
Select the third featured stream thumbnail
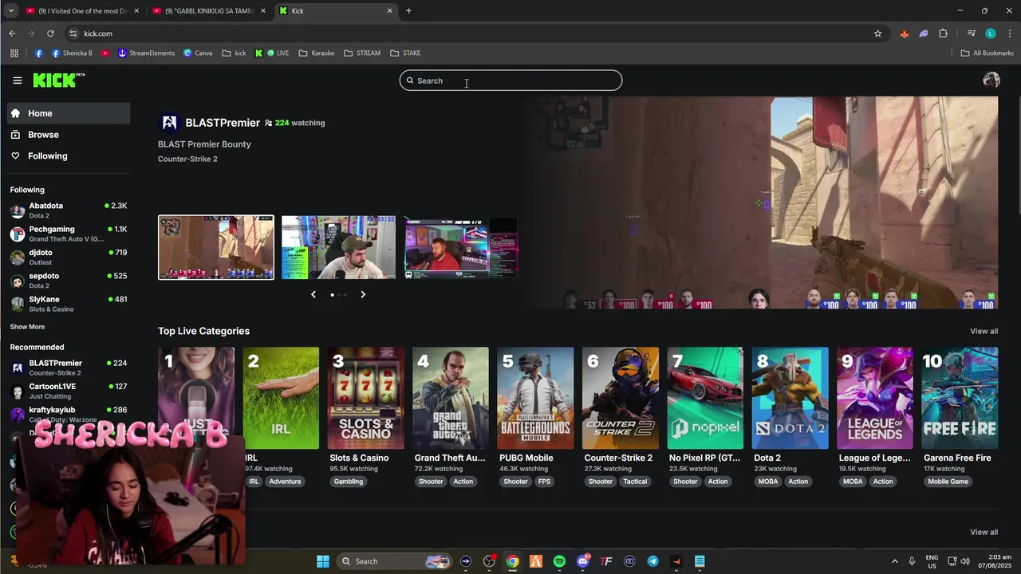pyautogui.click(x=462, y=247)
